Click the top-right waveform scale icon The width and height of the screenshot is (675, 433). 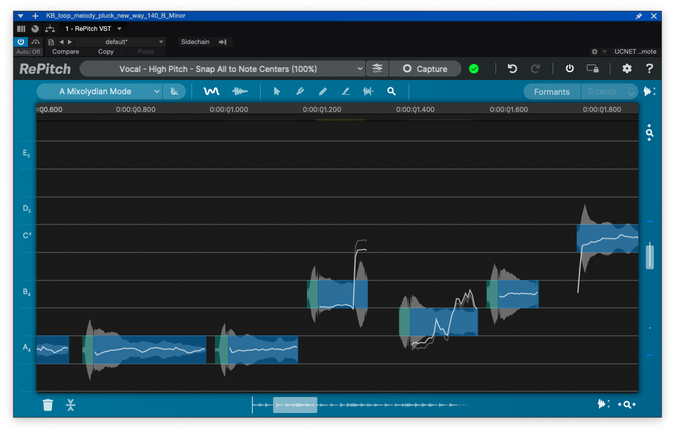(650, 91)
